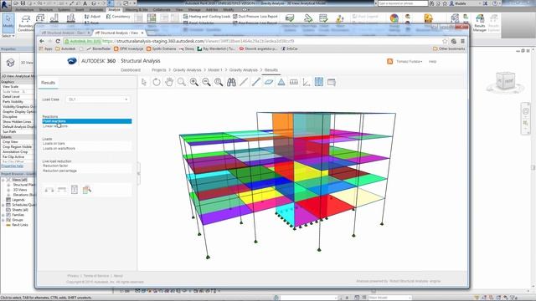
Task: Open the user account name dropdown
Action: tap(410, 62)
